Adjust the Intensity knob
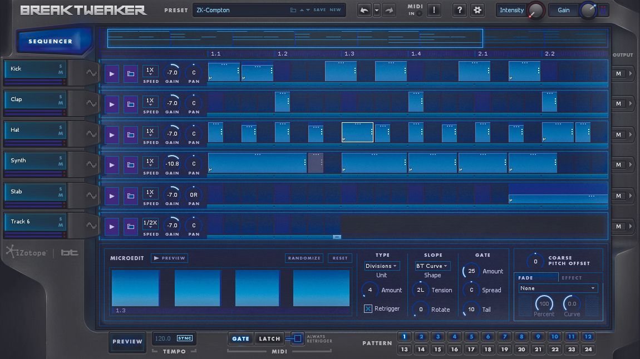The height and width of the screenshot is (359, 640). click(535, 11)
